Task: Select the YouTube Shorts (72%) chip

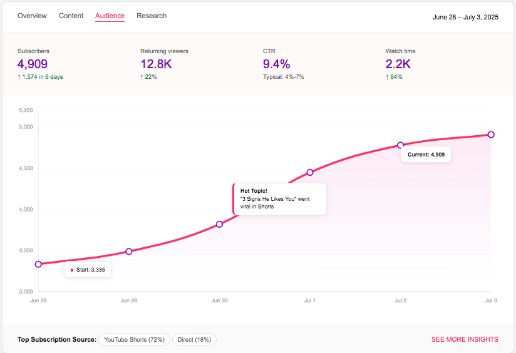Action: pos(134,340)
